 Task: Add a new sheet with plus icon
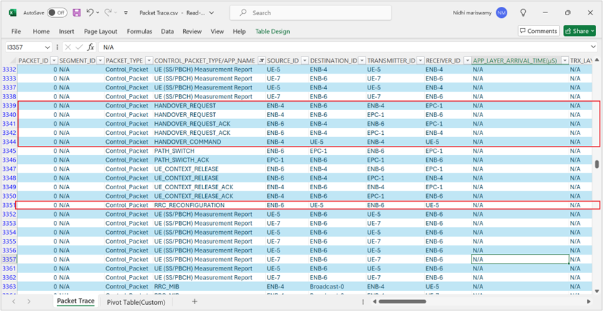(195, 301)
